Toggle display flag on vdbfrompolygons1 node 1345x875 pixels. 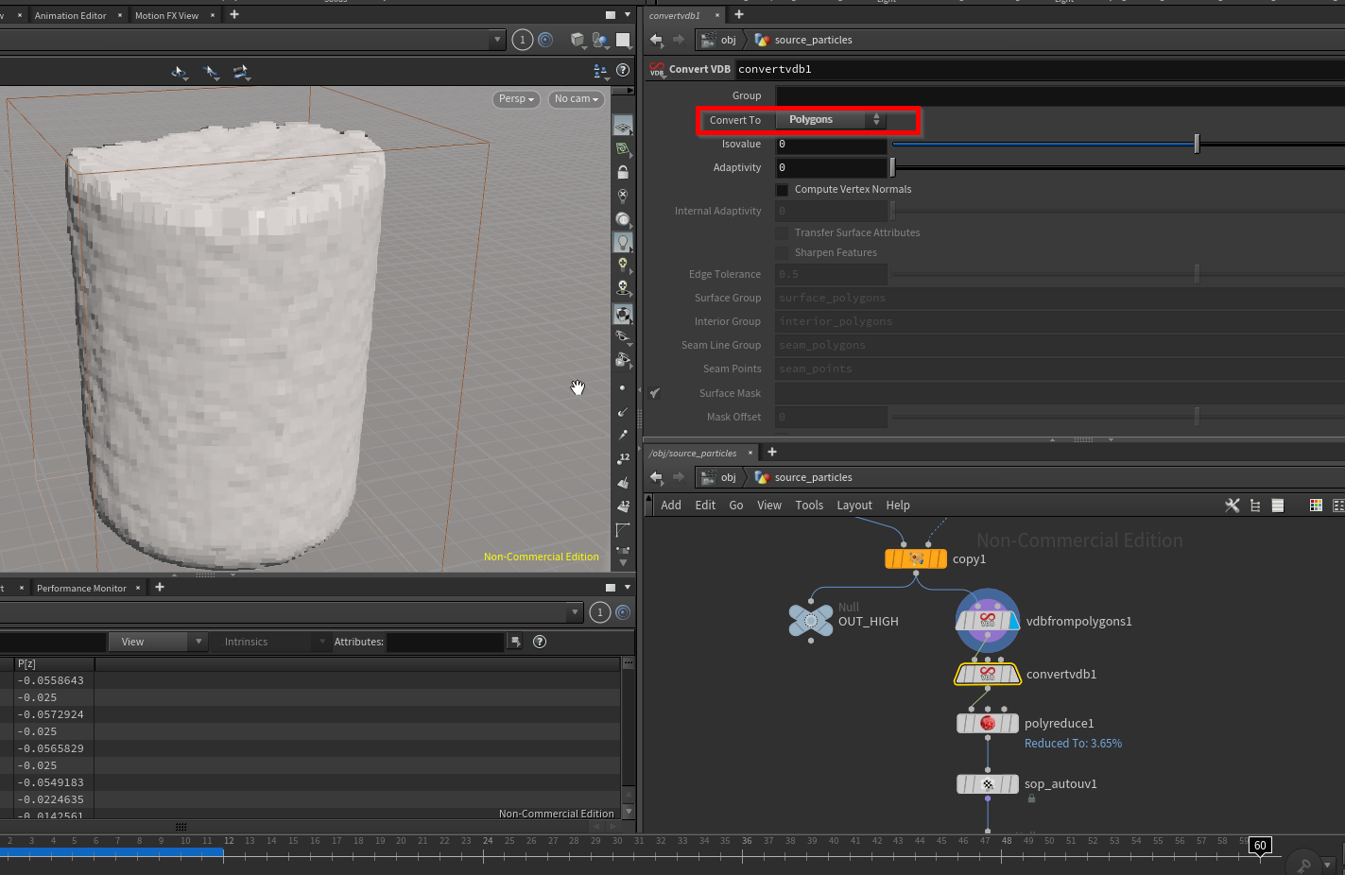(x=1012, y=622)
